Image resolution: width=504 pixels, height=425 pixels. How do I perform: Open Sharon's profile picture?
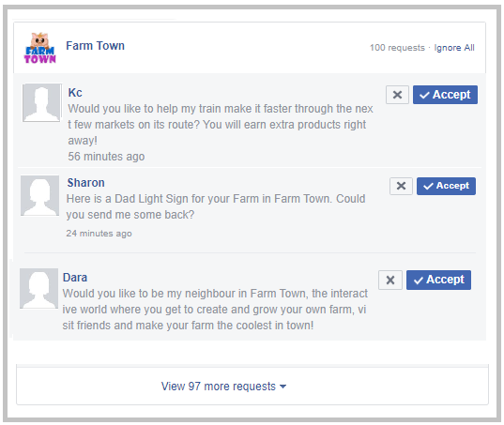(39, 195)
